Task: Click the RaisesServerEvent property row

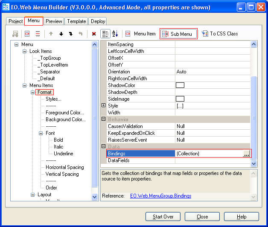Action: tap(178, 140)
